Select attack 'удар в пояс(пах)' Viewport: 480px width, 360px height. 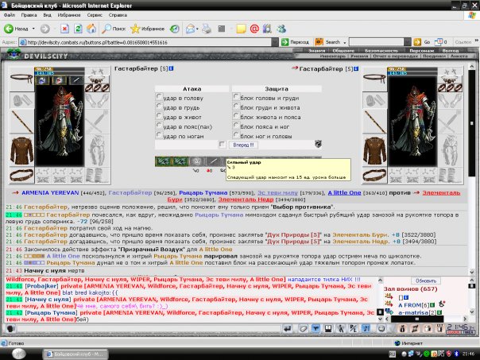pyautogui.click(x=159, y=126)
